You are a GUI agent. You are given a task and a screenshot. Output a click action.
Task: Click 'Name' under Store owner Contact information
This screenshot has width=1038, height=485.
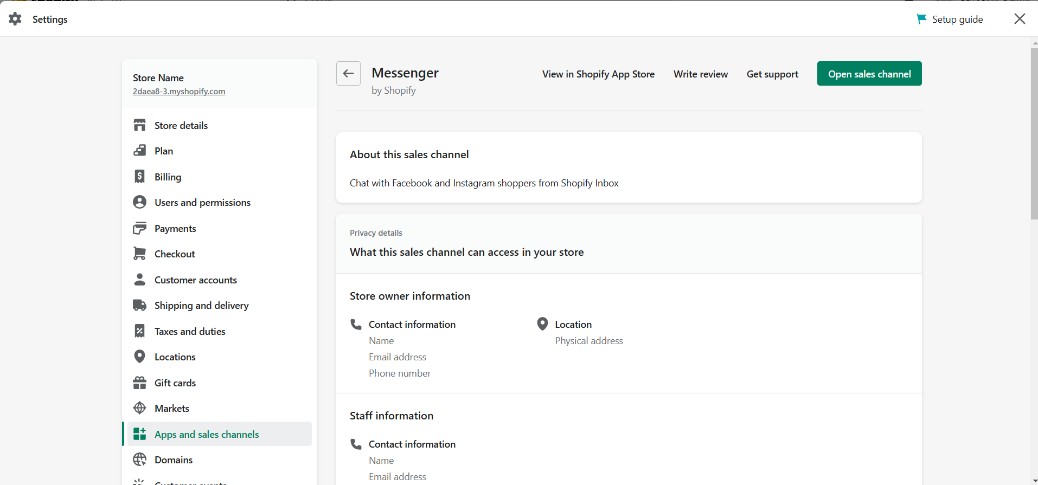[381, 341]
